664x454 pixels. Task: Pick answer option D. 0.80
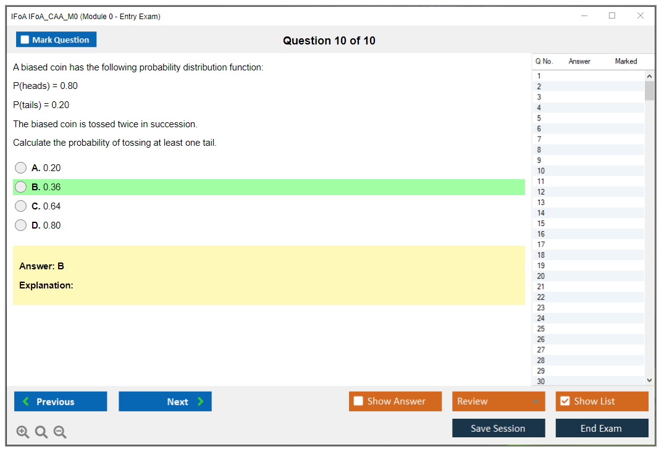pos(21,225)
